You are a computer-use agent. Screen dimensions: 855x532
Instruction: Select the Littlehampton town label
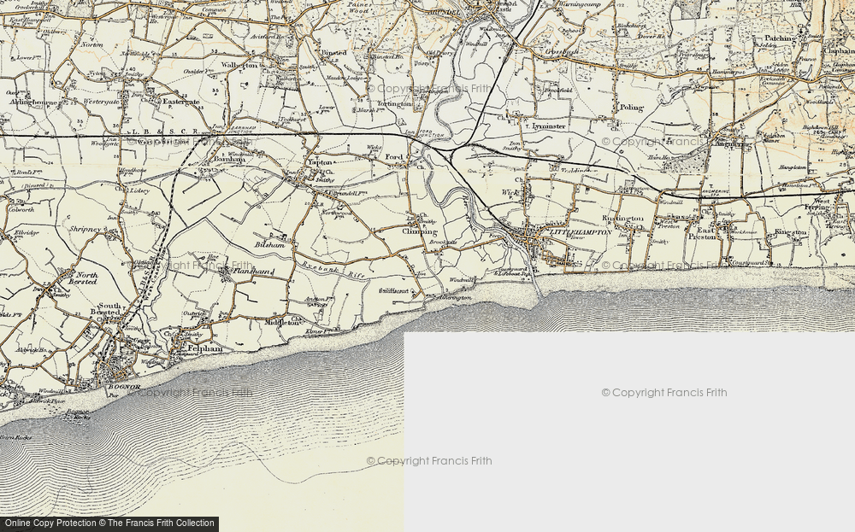(x=581, y=232)
